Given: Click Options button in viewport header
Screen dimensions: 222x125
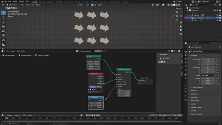Looking at the screenshot, I should tap(179, 8).
